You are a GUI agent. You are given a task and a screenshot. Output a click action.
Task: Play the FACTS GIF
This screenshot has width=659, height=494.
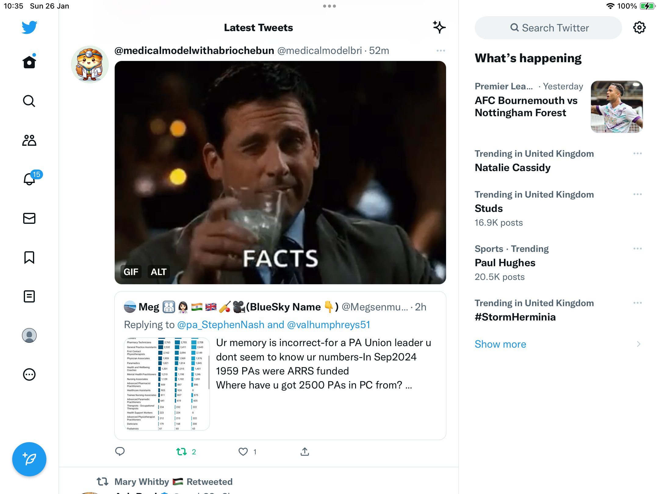click(280, 173)
